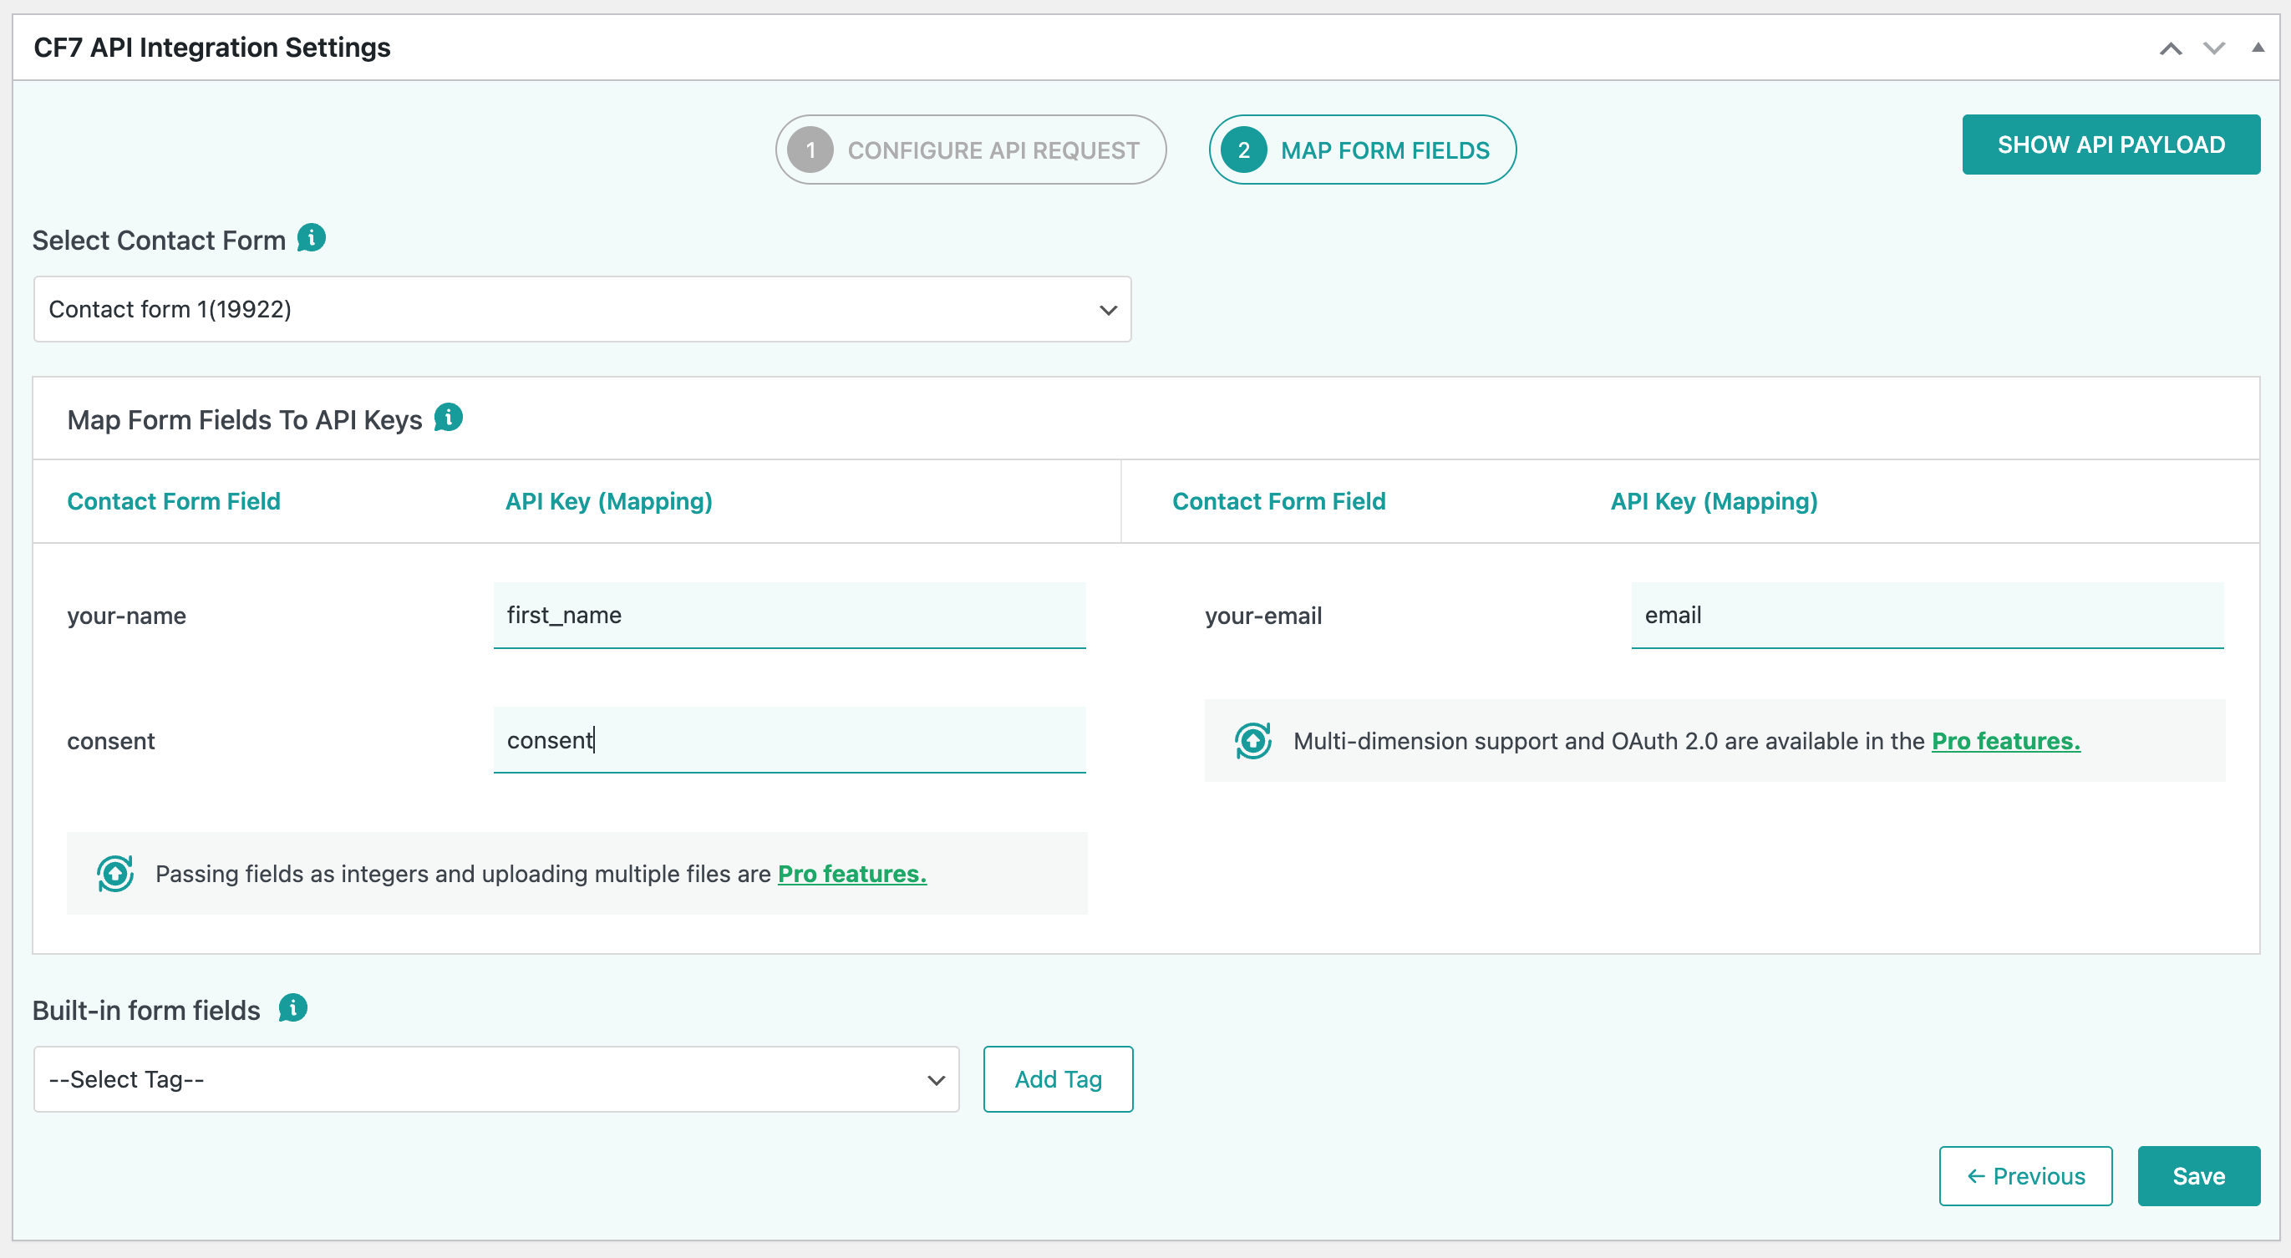Click upgrade icon in integers fields notice
This screenshot has height=1258, width=2291.
(x=114, y=873)
